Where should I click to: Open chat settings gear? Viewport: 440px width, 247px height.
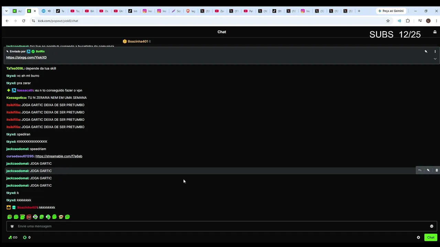[418, 237]
